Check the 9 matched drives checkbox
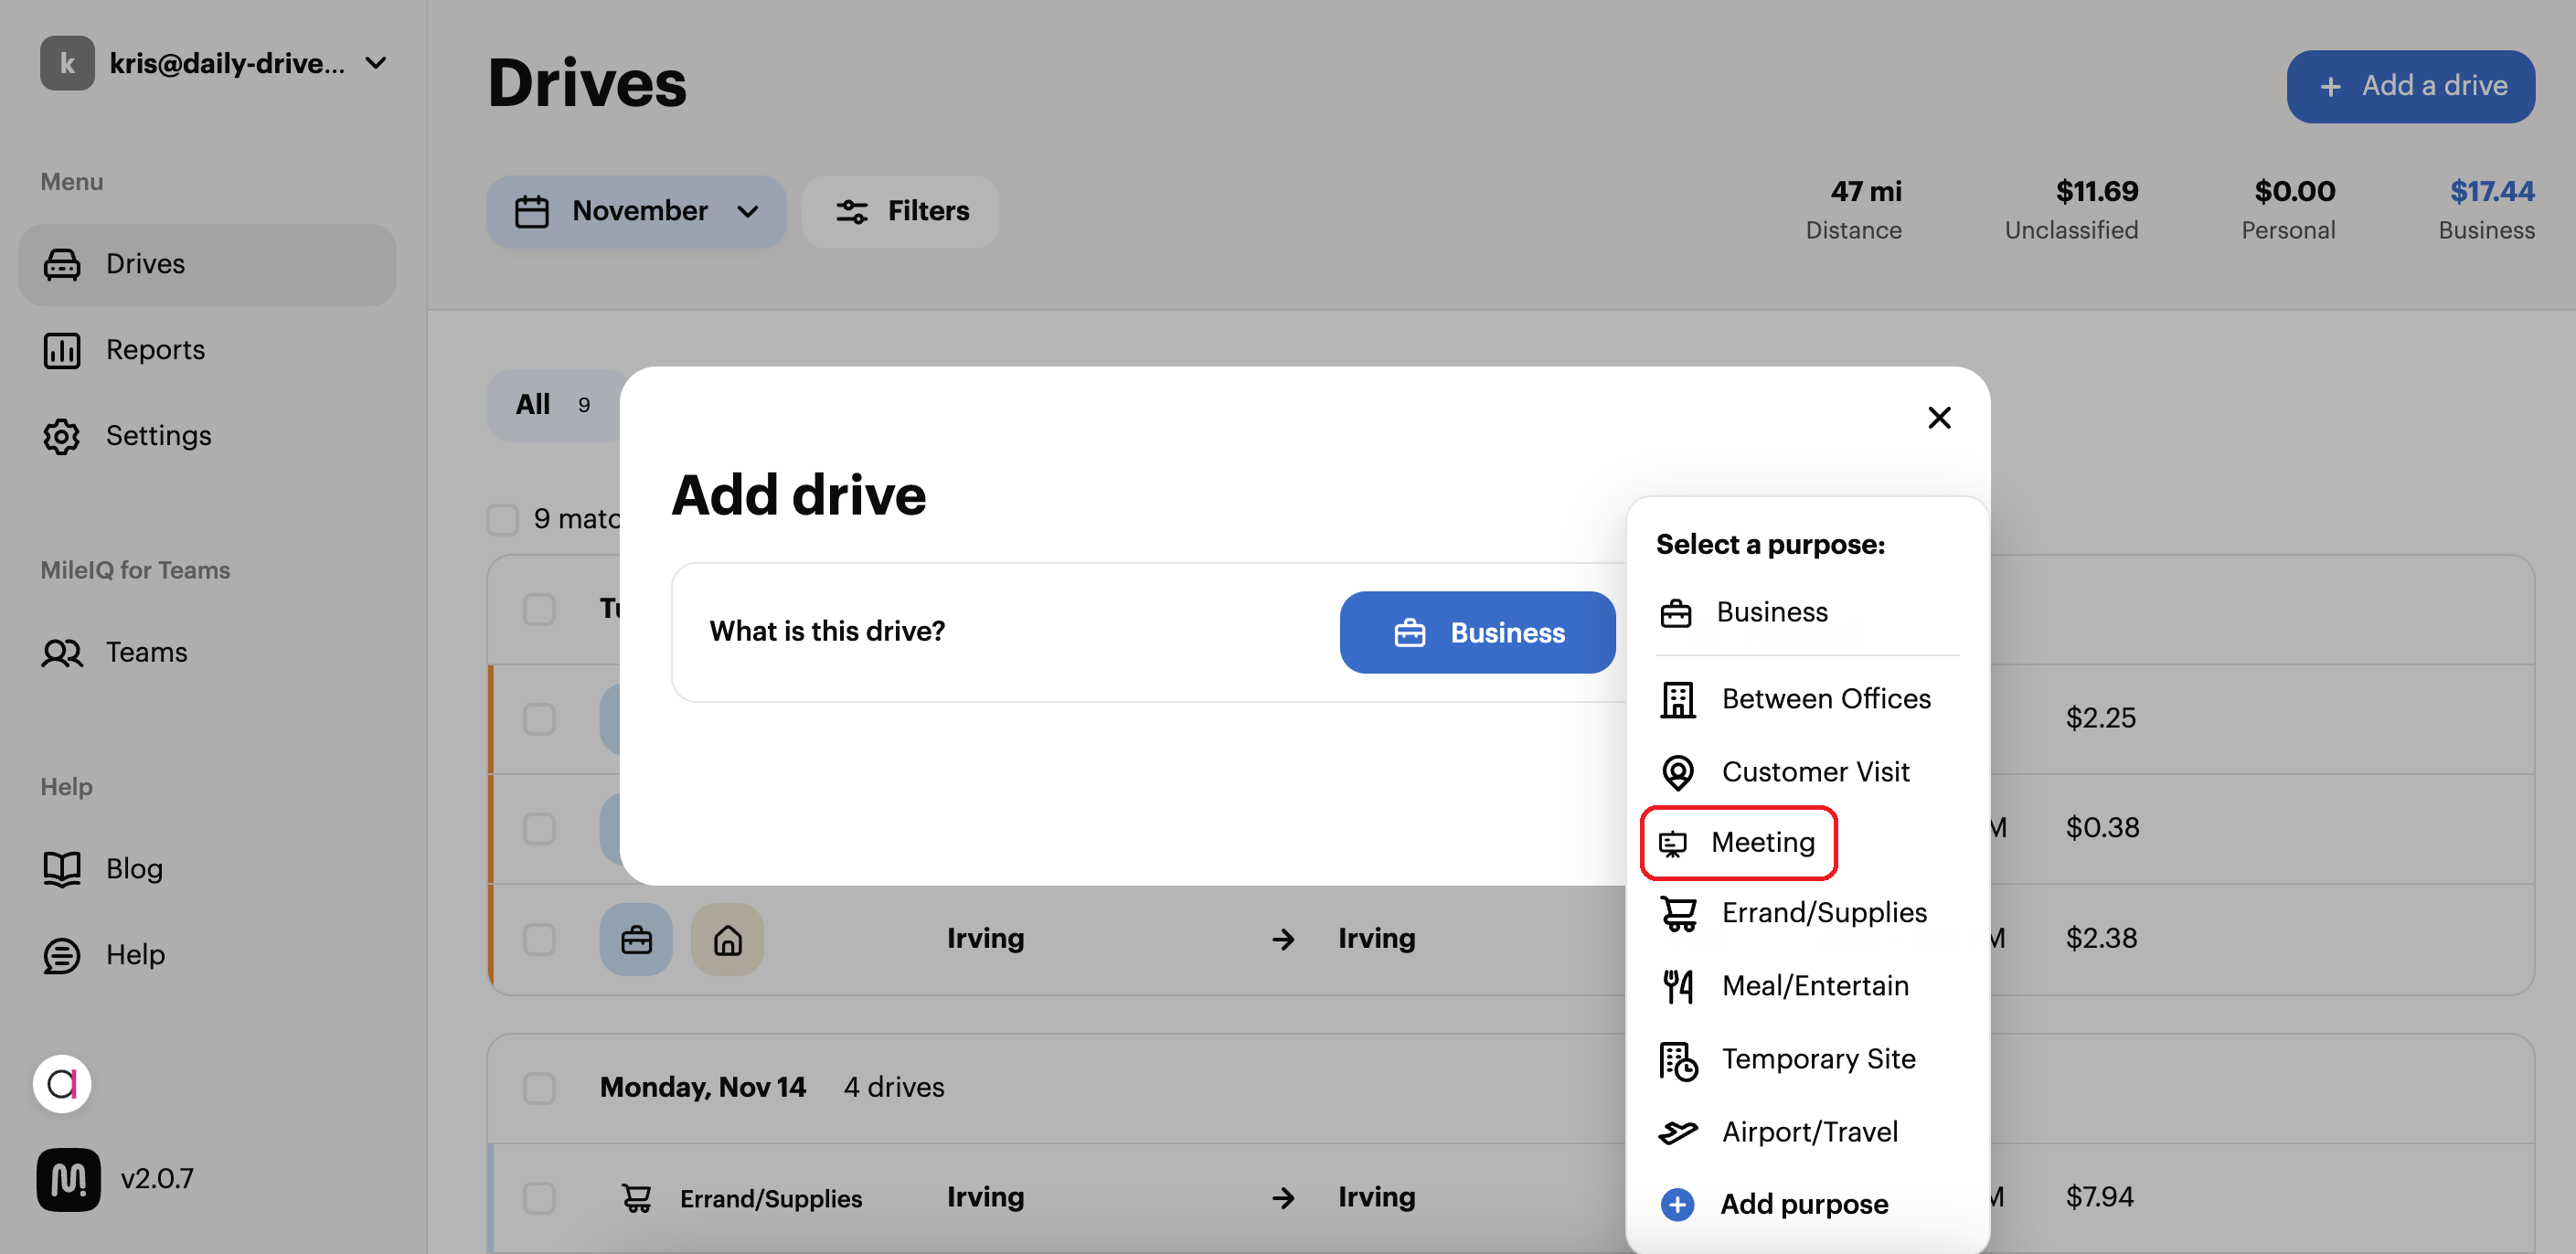Image resolution: width=2576 pixels, height=1254 pixels. pos(502,519)
